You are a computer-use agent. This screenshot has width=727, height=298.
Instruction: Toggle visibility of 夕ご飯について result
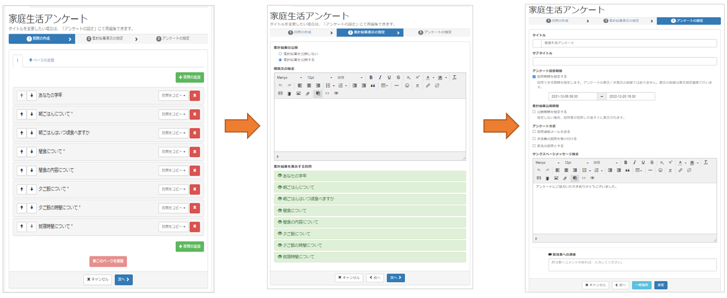pos(280,234)
